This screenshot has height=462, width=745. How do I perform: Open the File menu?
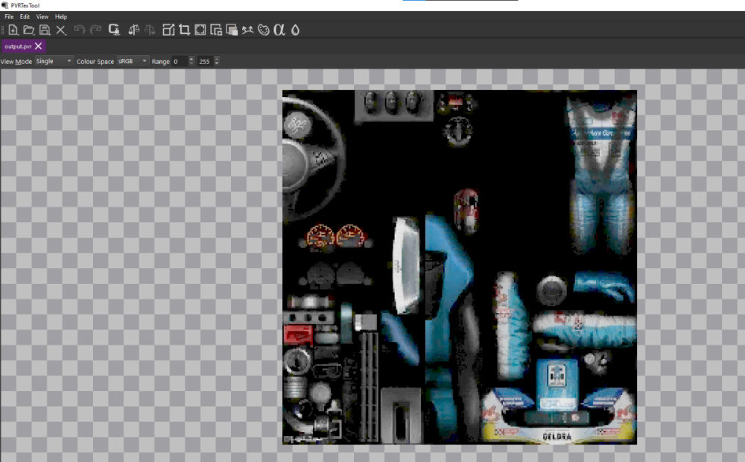8,16
